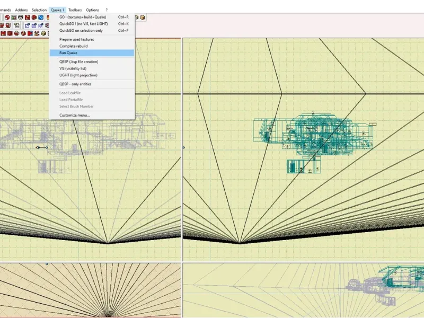Click the movie camera toolbar icon
The width and height of the screenshot is (424, 318).
click(x=37, y=33)
